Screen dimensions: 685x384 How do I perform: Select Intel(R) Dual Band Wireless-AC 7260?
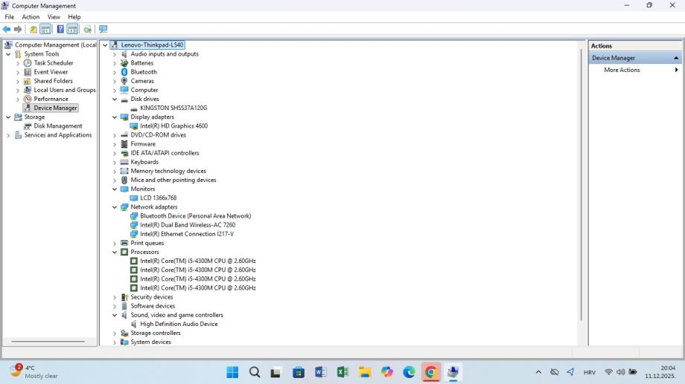188,225
